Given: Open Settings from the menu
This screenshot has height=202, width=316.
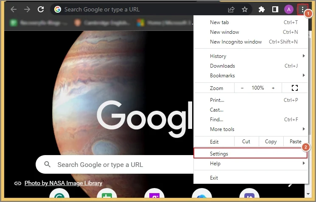Looking at the screenshot, I should point(251,153).
